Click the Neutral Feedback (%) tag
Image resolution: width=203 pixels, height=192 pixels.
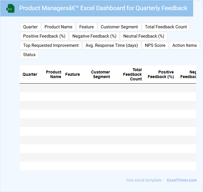pos(144,36)
